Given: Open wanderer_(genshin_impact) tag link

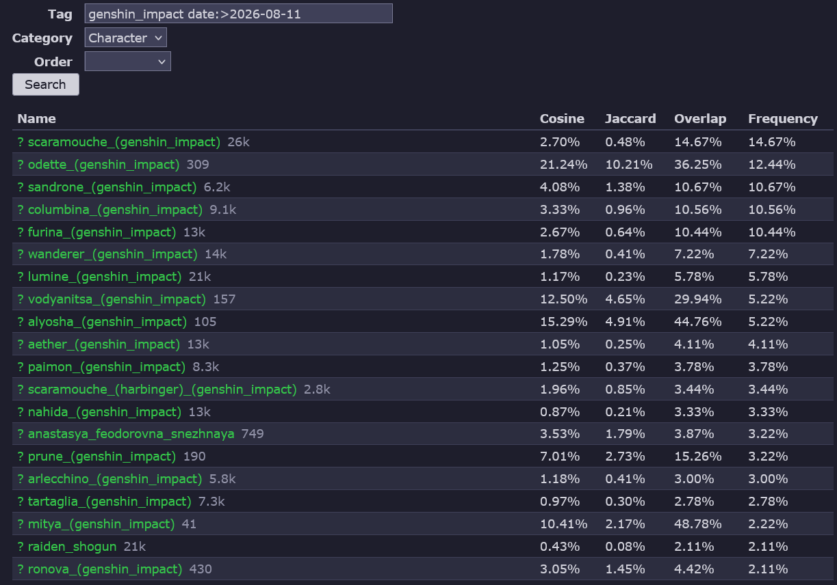Looking at the screenshot, I should (112, 254).
